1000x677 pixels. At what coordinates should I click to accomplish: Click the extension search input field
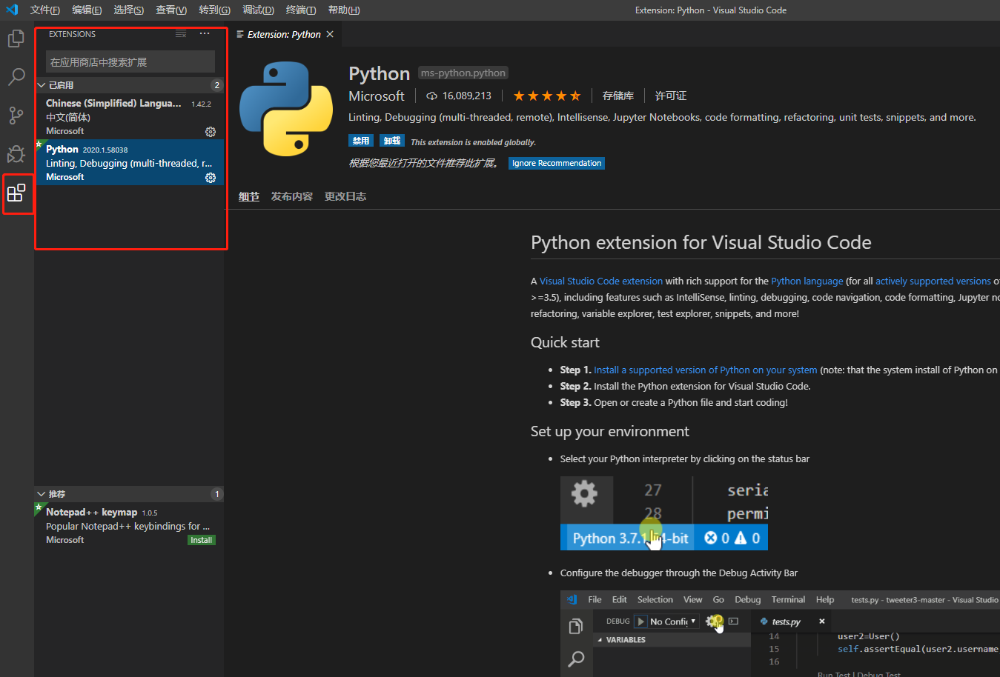[130, 61]
